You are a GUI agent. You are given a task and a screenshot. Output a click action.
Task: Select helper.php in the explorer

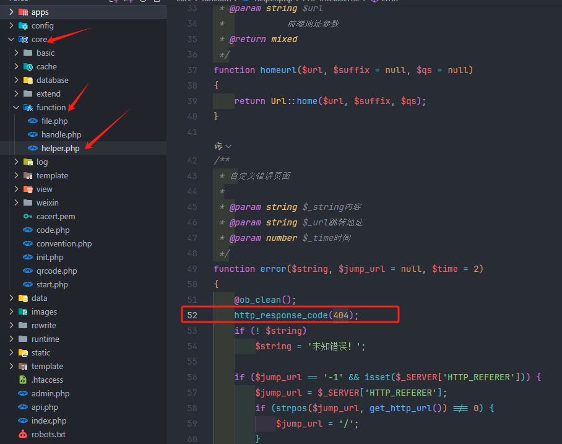click(60, 148)
